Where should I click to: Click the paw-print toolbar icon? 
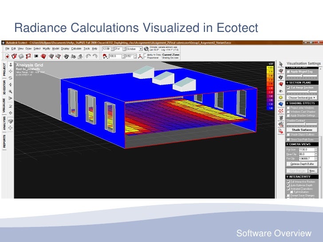coord(66,56)
